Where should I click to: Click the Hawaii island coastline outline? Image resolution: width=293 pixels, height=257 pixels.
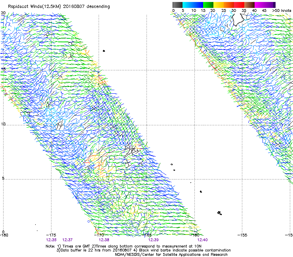[x=238, y=20]
